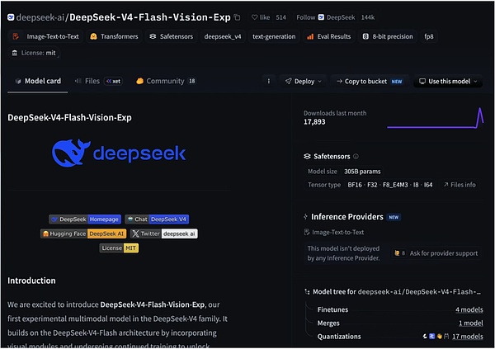Open deepseek-ai organization link in title
This screenshot has height=349, width=495.
coord(40,17)
